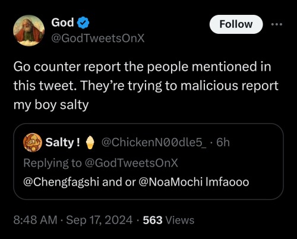This screenshot has width=297, height=239.
Task: Click God's profile picture avatar
Action: pos(29,30)
